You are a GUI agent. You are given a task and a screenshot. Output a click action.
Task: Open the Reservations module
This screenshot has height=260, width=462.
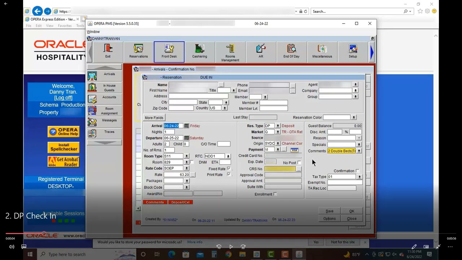click(x=139, y=52)
